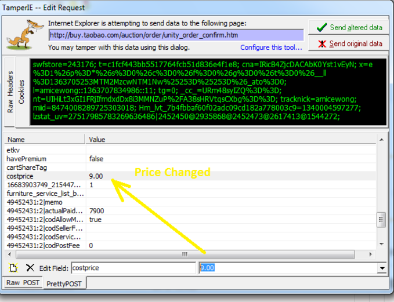Select the 16683903749_215447 row
The image size is (394, 302).
pyautogui.click(x=190, y=185)
